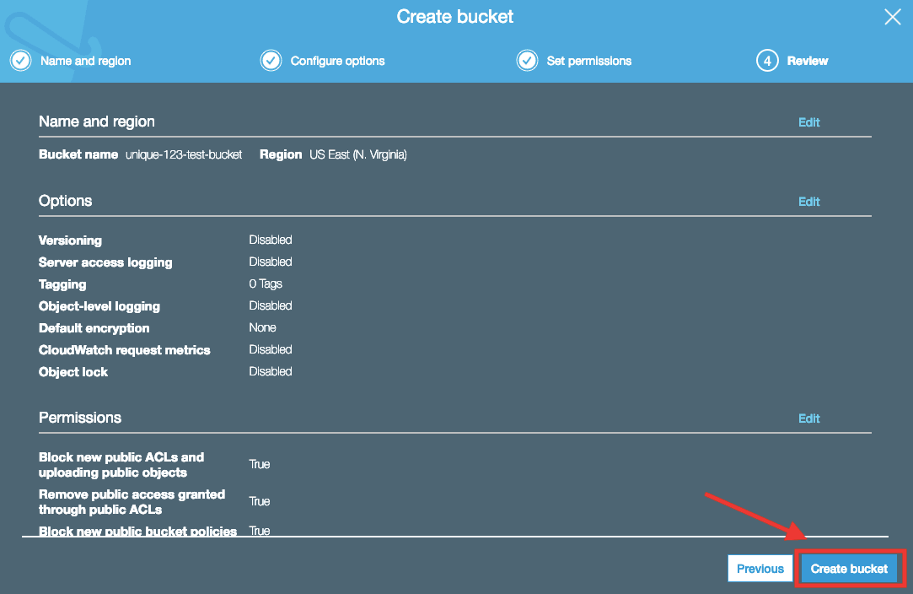Select the Review step label
The image size is (913, 594).
[x=807, y=61]
